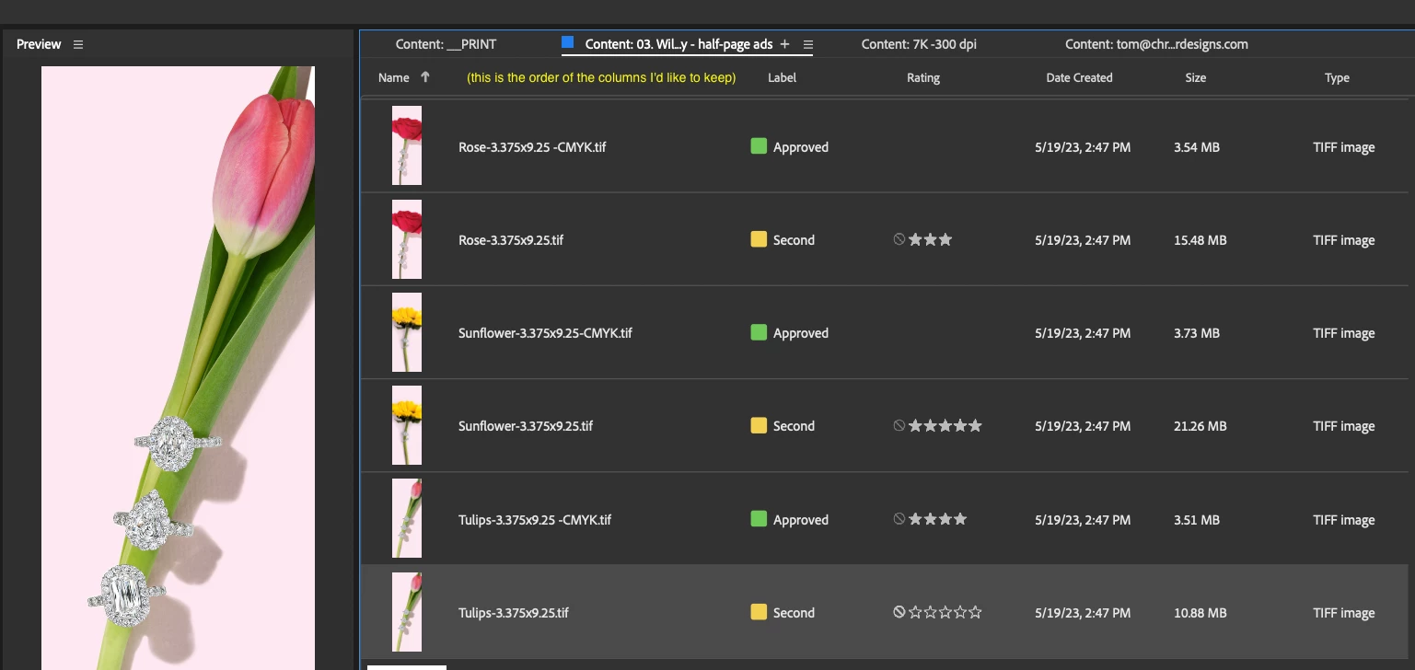
Task: Click the four-star rating on Tulips-3.375x9.25 -CMYK.tif
Action: (x=938, y=519)
